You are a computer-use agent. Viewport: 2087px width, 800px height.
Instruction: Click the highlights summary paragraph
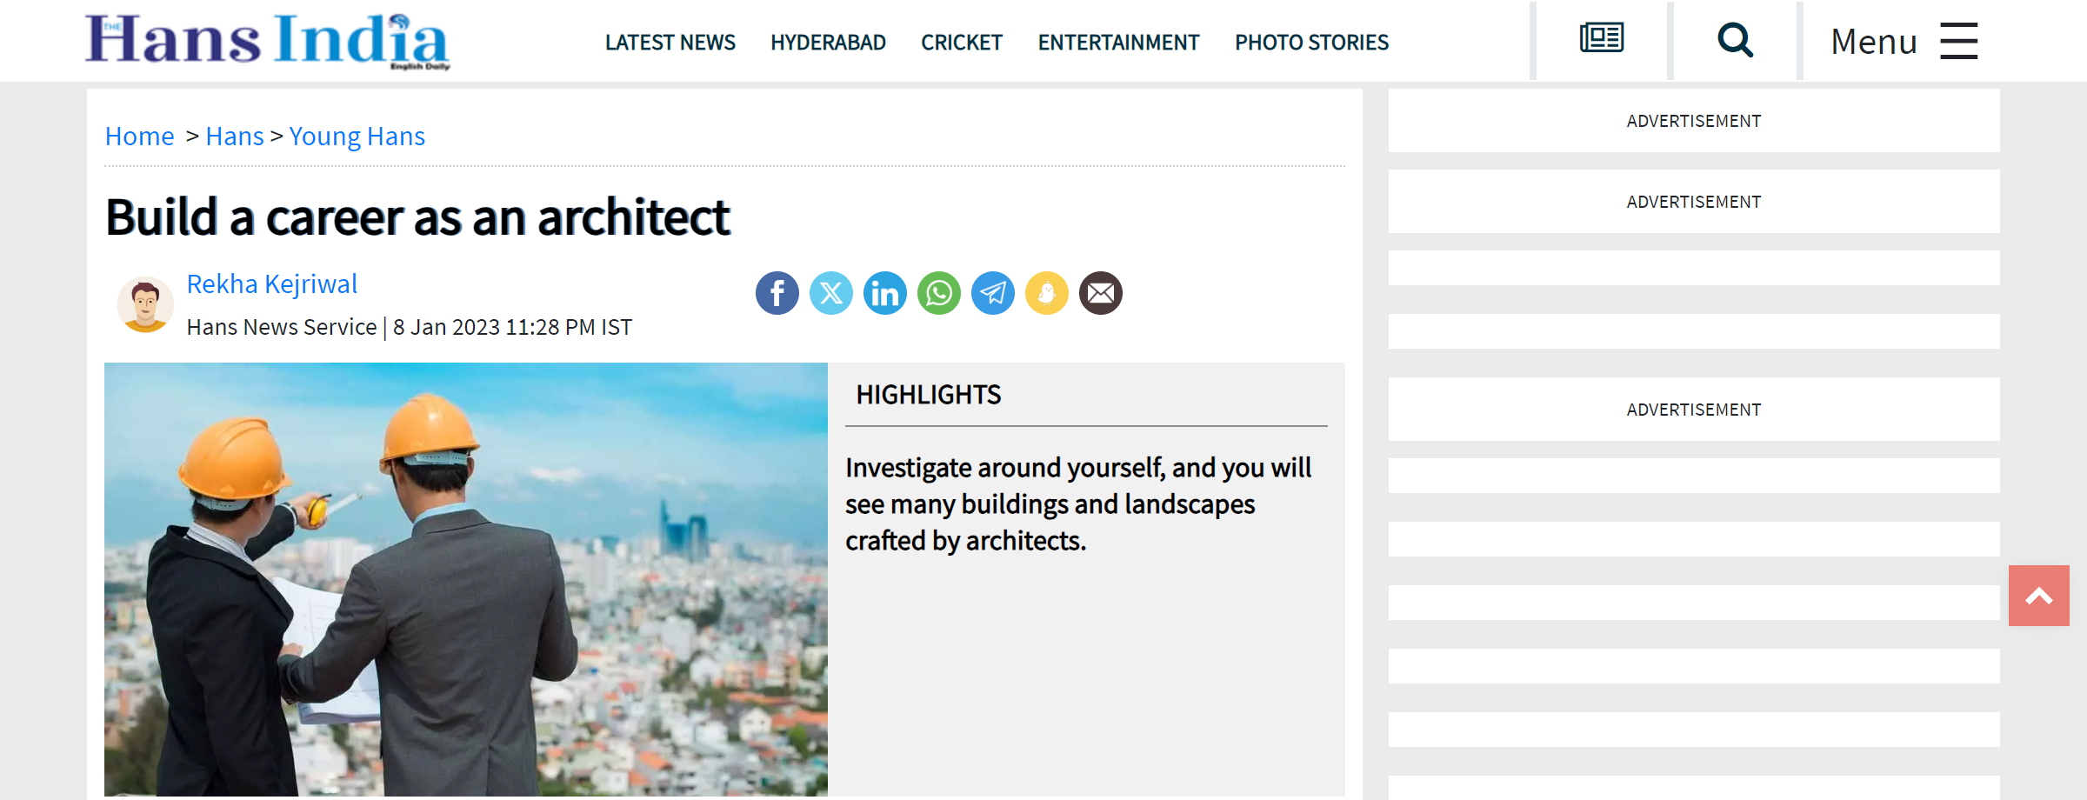[1078, 504]
